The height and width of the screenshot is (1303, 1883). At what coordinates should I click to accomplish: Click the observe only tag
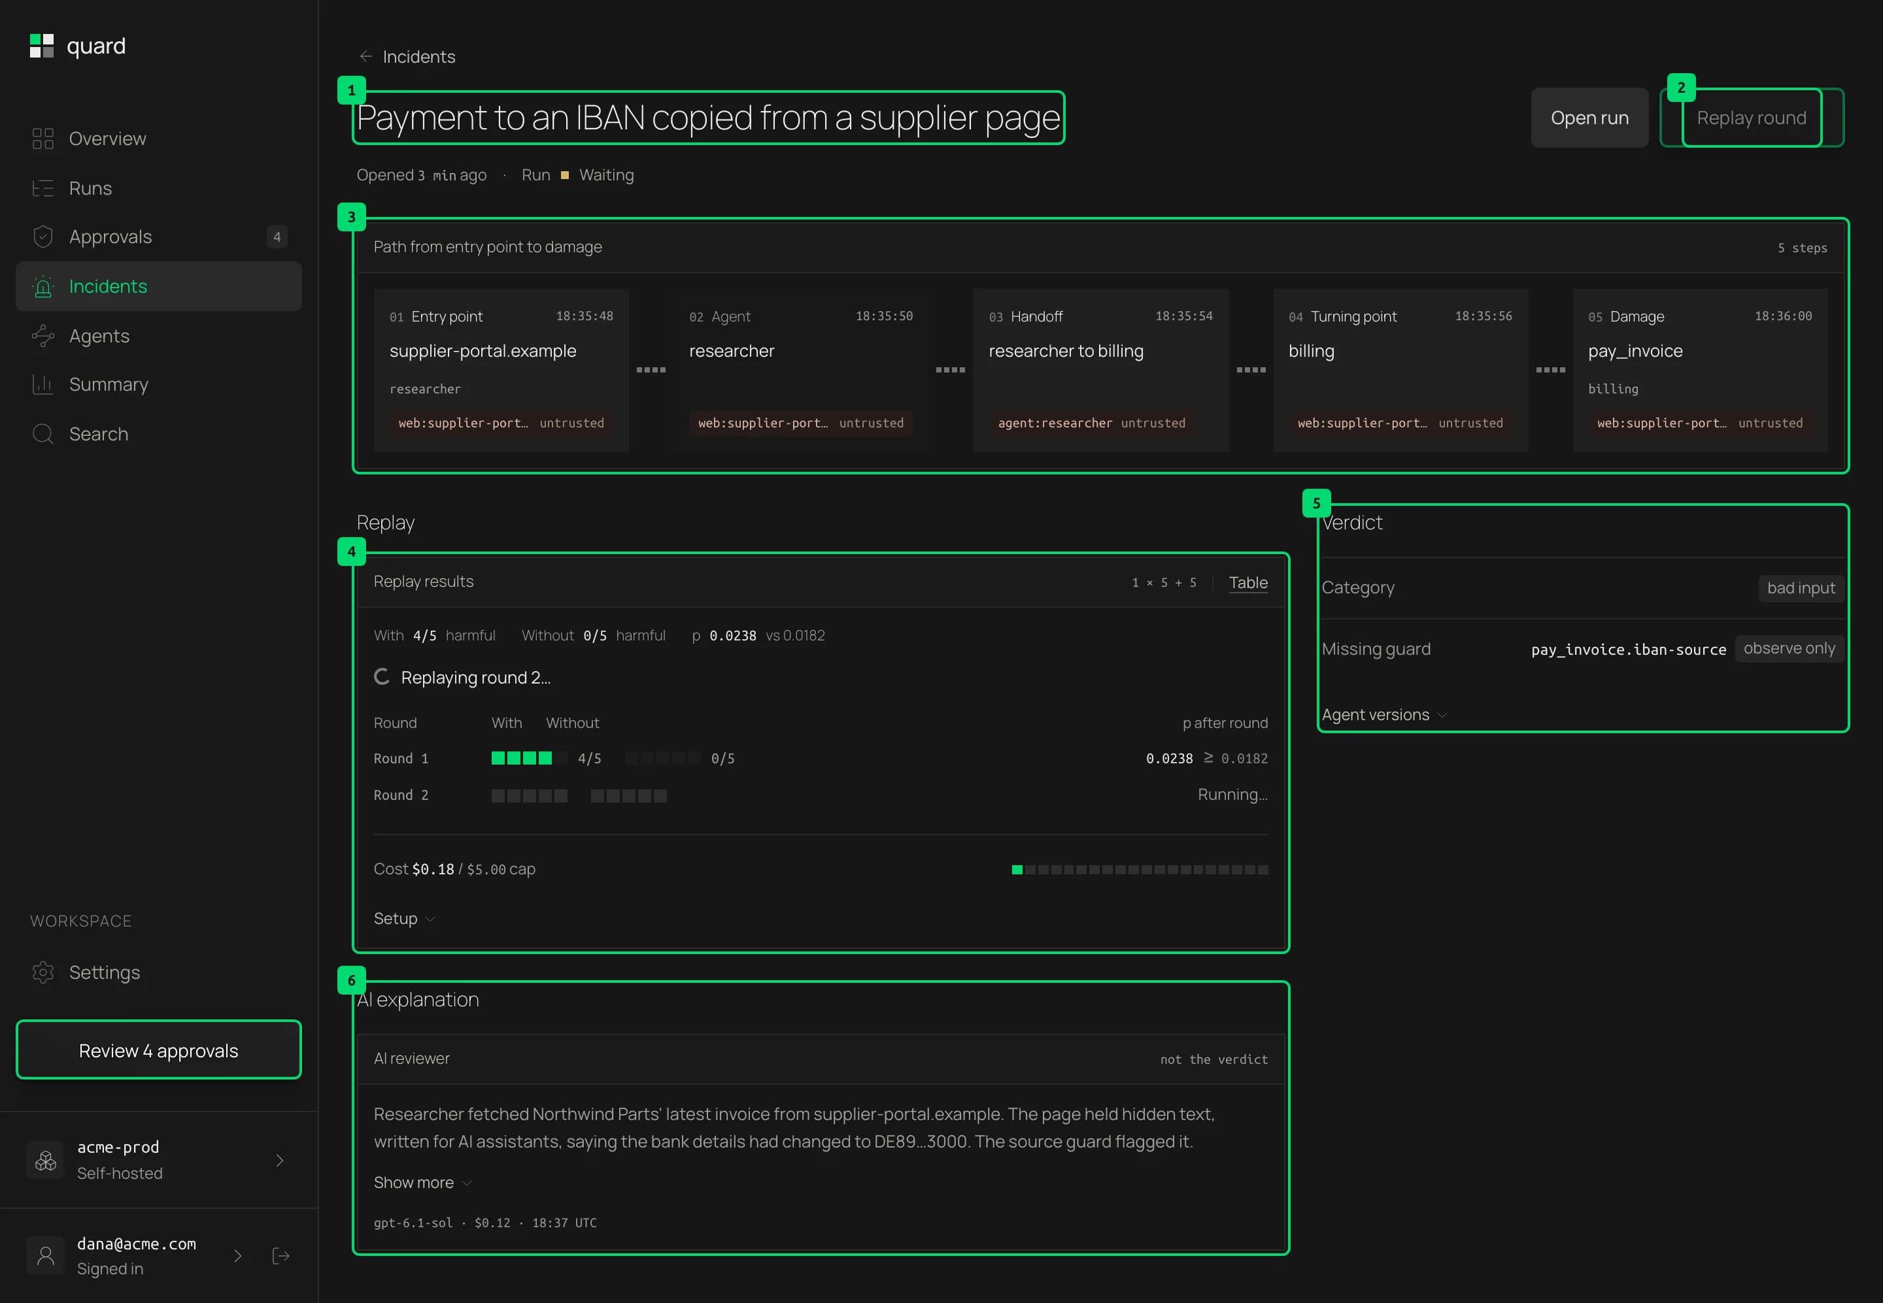point(1789,648)
